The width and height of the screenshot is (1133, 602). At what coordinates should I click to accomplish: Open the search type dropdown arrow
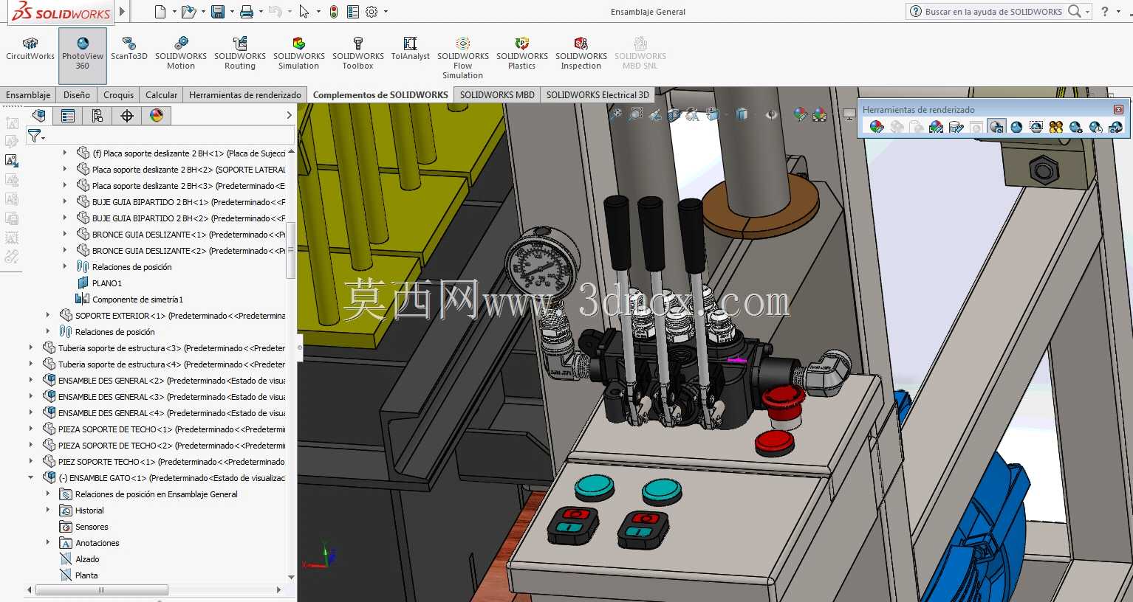[1088, 12]
